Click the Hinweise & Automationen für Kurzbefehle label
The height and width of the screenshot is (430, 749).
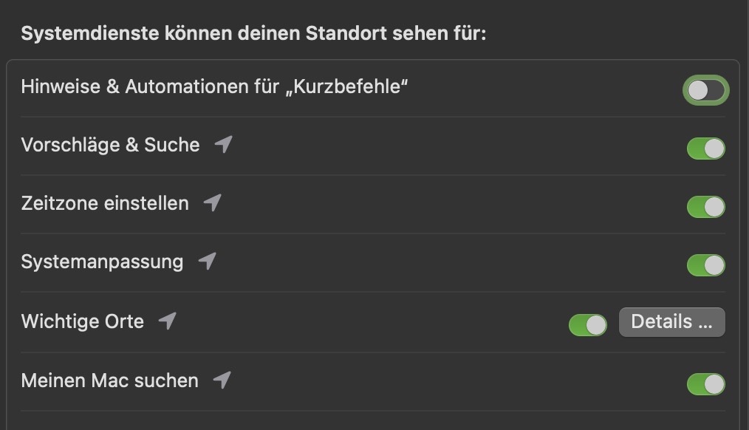214,86
